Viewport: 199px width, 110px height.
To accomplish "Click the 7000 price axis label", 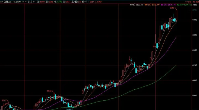I will [x=195, y=5].
